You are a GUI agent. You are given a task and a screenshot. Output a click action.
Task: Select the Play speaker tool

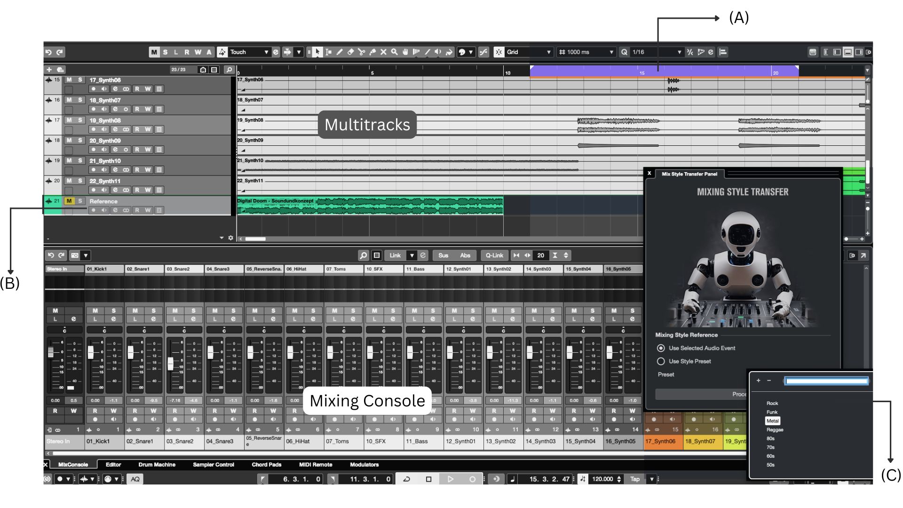click(x=438, y=52)
